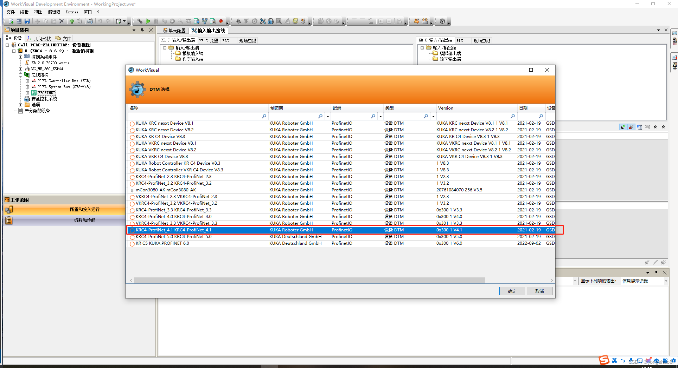Click the gear icon in DTM 选择 header
Screen dimensions: 678x368
(137, 90)
